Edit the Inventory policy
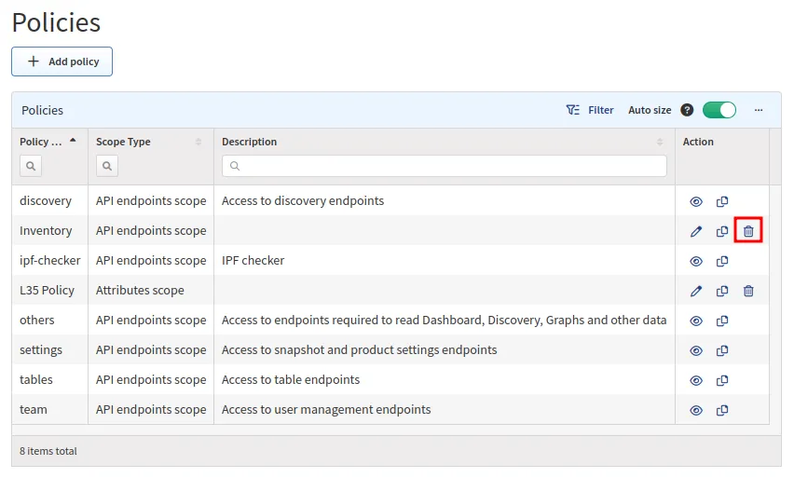794x478 pixels. (696, 231)
